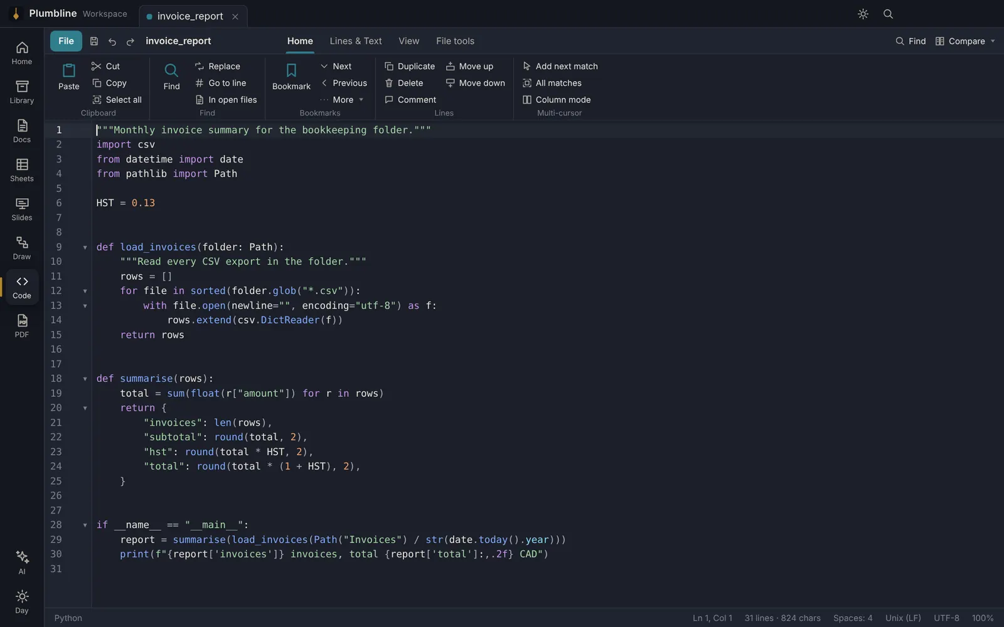Screen dimensions: 1004x627
Task: Toggle a Bookmark on the current line
Action: point(291,77)
